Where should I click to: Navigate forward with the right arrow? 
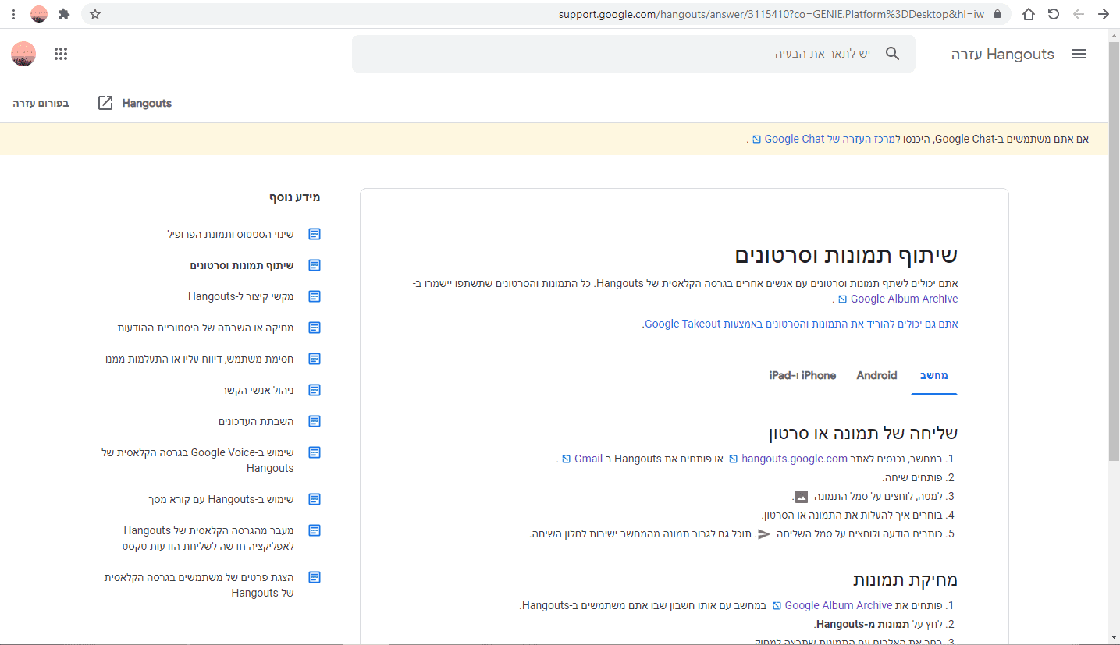1104,14
